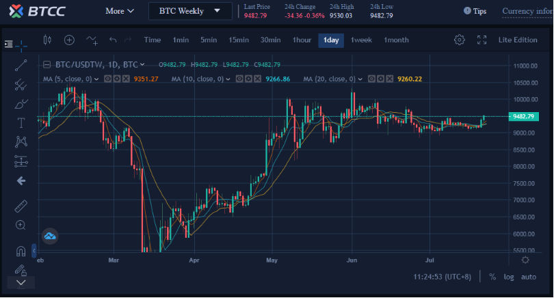554x298 pixels.
Task: Select the XABCD pattern tool
Action: [21, 142]
